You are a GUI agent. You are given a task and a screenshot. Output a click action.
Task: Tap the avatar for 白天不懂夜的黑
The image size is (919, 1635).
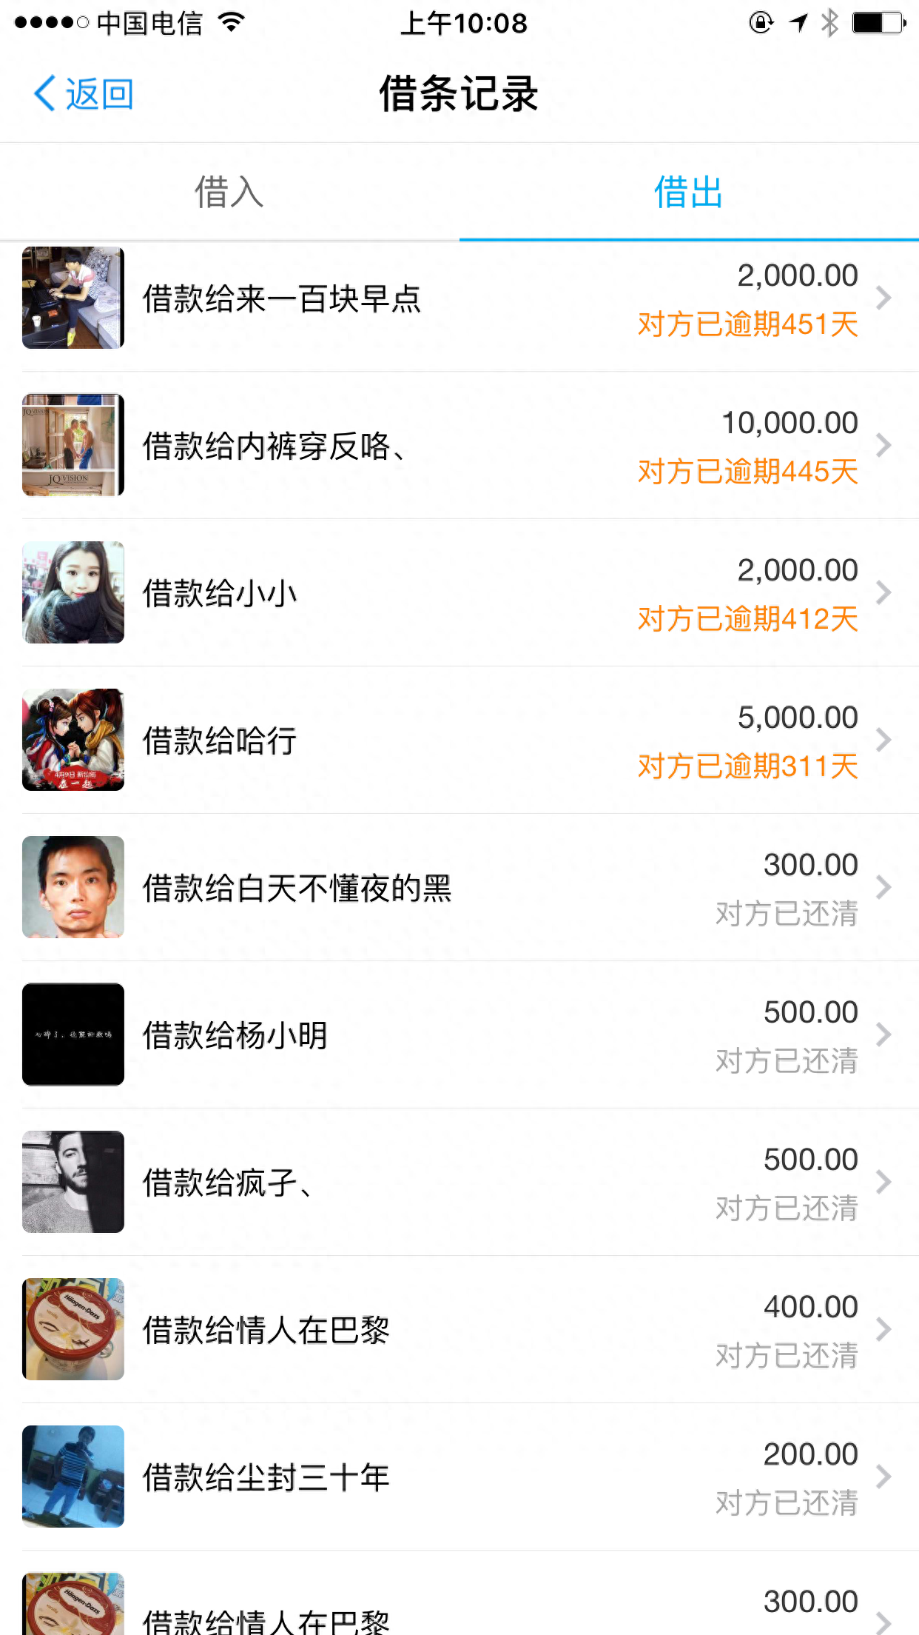(73, 887)
